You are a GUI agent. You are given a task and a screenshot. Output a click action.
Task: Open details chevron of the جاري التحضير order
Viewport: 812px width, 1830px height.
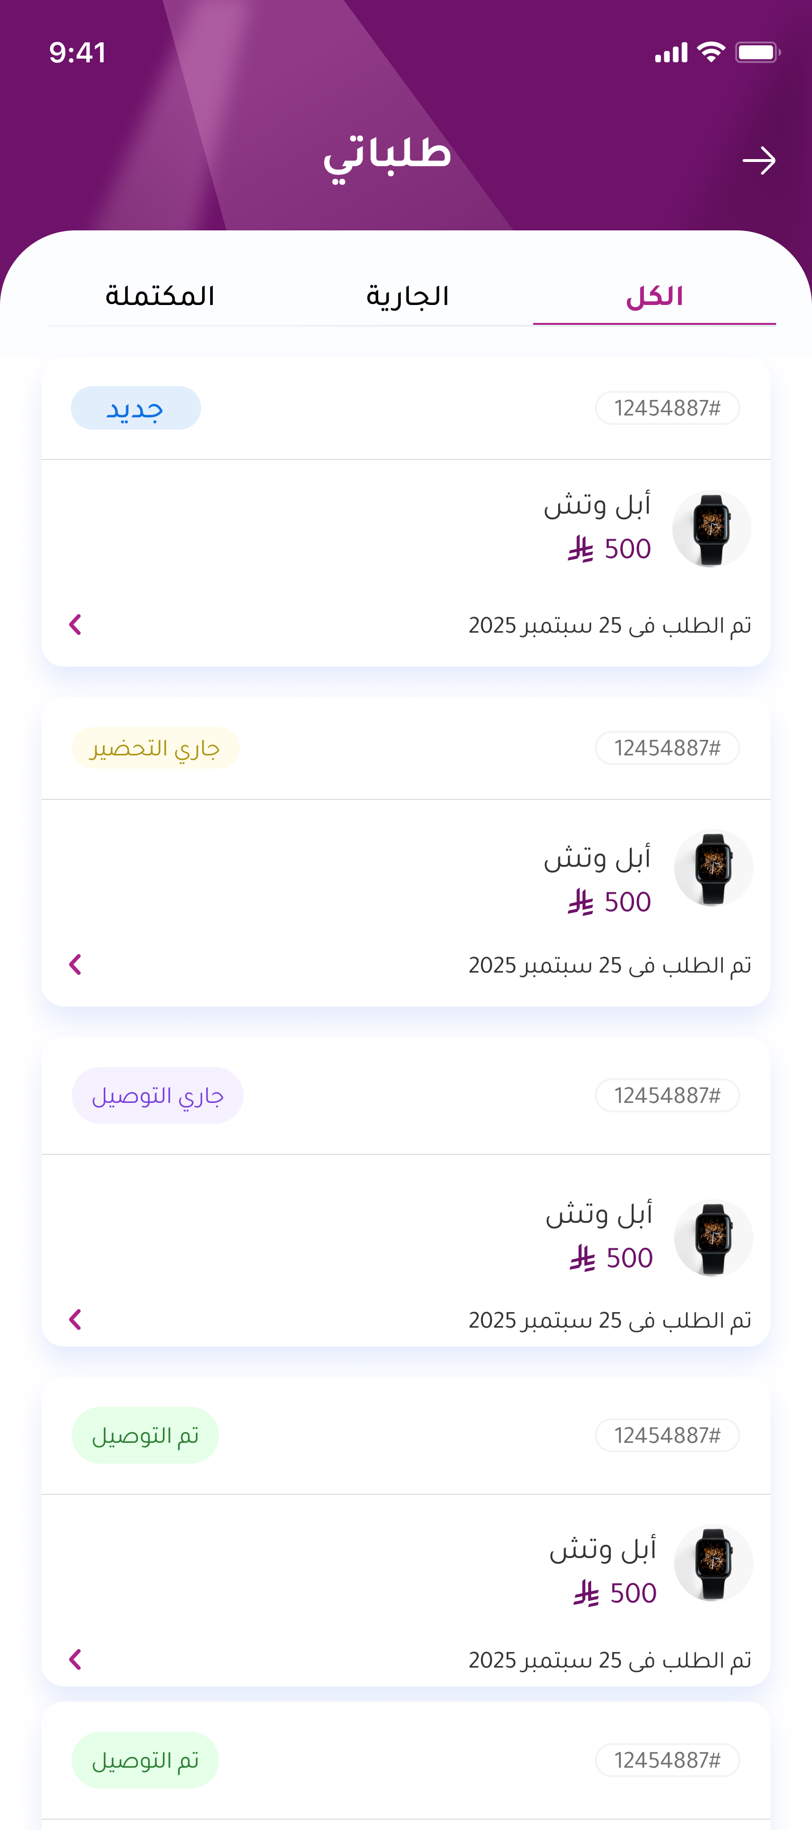pos(76,965)
